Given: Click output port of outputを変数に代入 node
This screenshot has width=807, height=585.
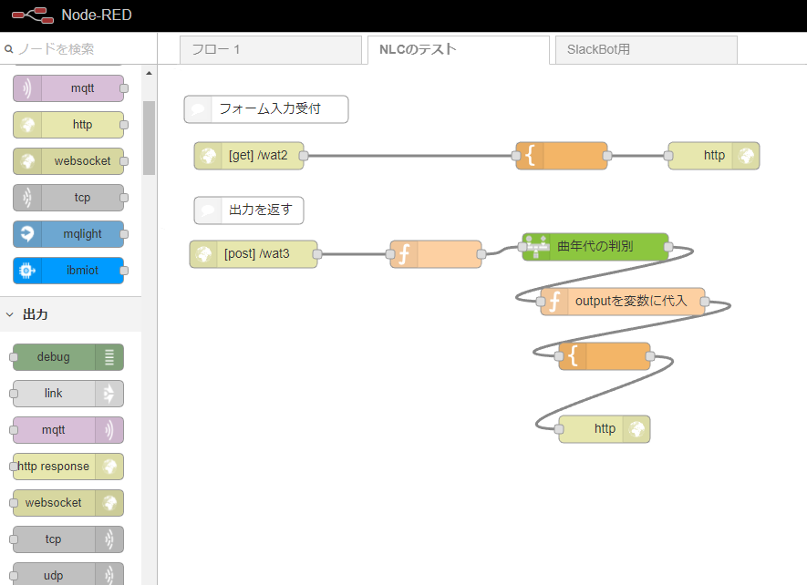Looking at the screenshot, I should click(x=705, y=302).
